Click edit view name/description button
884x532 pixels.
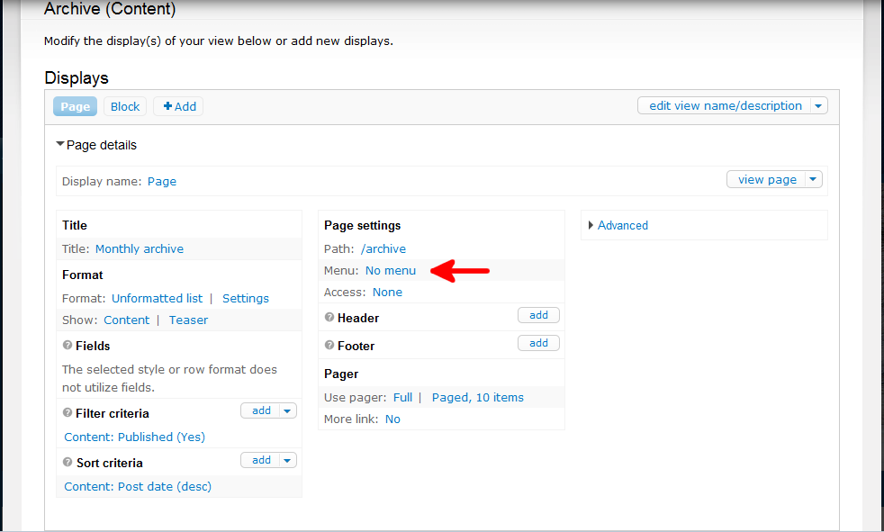pyautogui.click(x=725, y=106)
